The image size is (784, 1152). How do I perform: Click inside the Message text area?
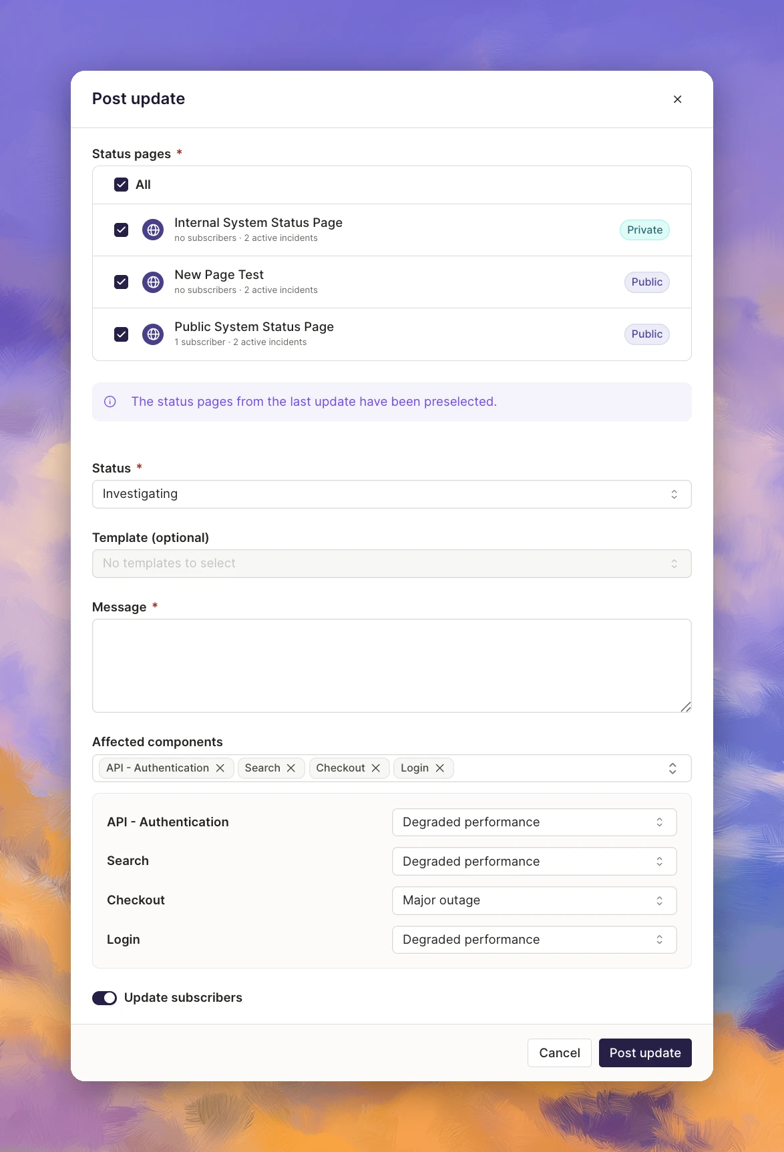tap(392, 666)
